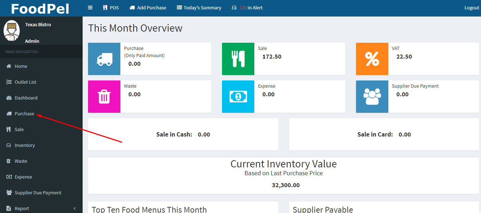This screenshot has height=213, width=481.
Task: Log out using the Logout link
Action: coord(472,8)
